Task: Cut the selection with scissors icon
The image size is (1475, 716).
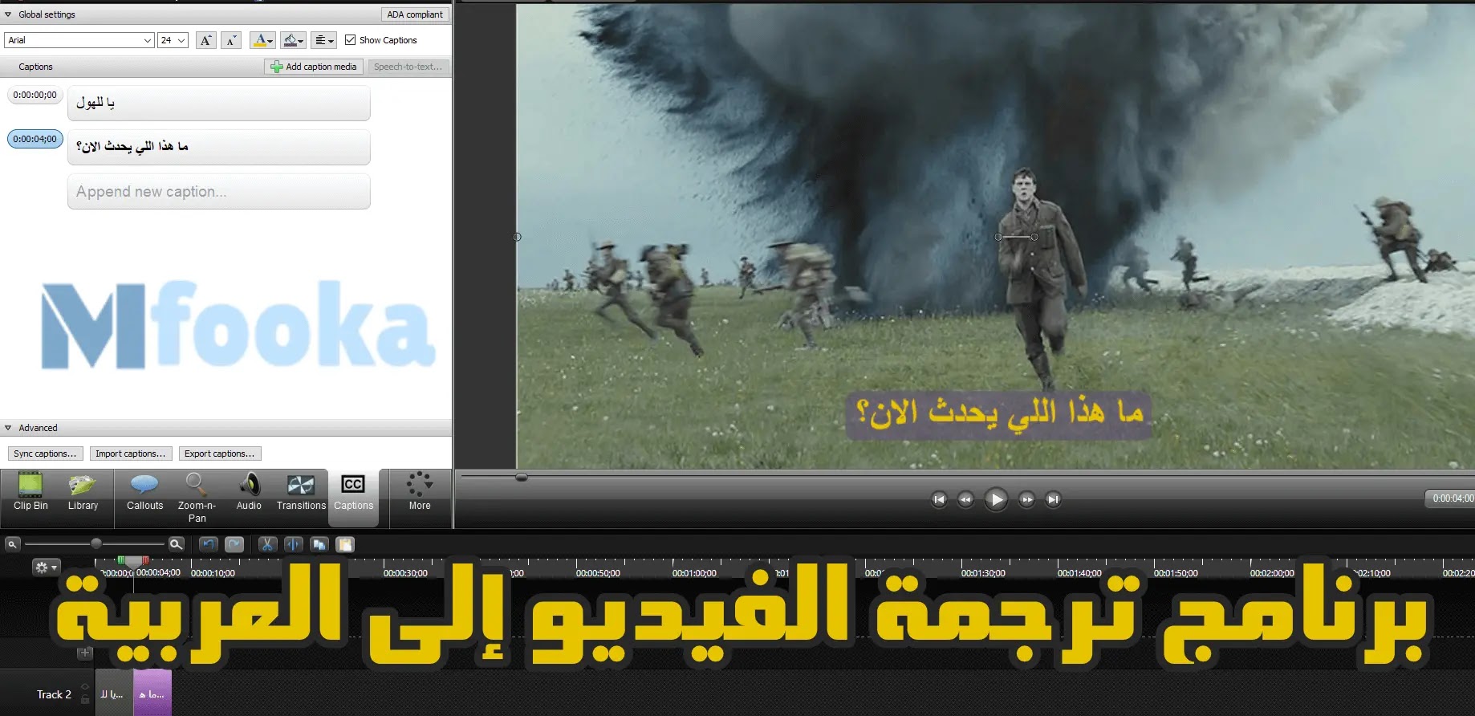Action: pos(267,544)
